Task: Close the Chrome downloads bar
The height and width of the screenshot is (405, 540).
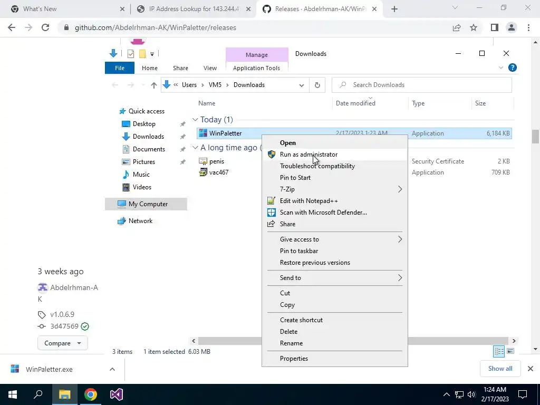Action: [x=531, y=369]
